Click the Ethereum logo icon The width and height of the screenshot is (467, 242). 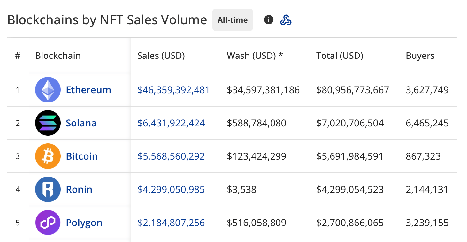(x=48, y=90)
